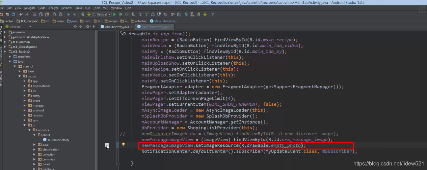The width and height of the screenshot is (427, 170).
Task: Click the Make Project build icon
Action: tap(82, 14)
